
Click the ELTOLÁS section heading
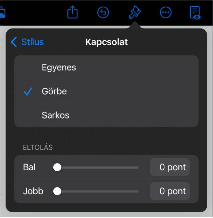(38, 147)
